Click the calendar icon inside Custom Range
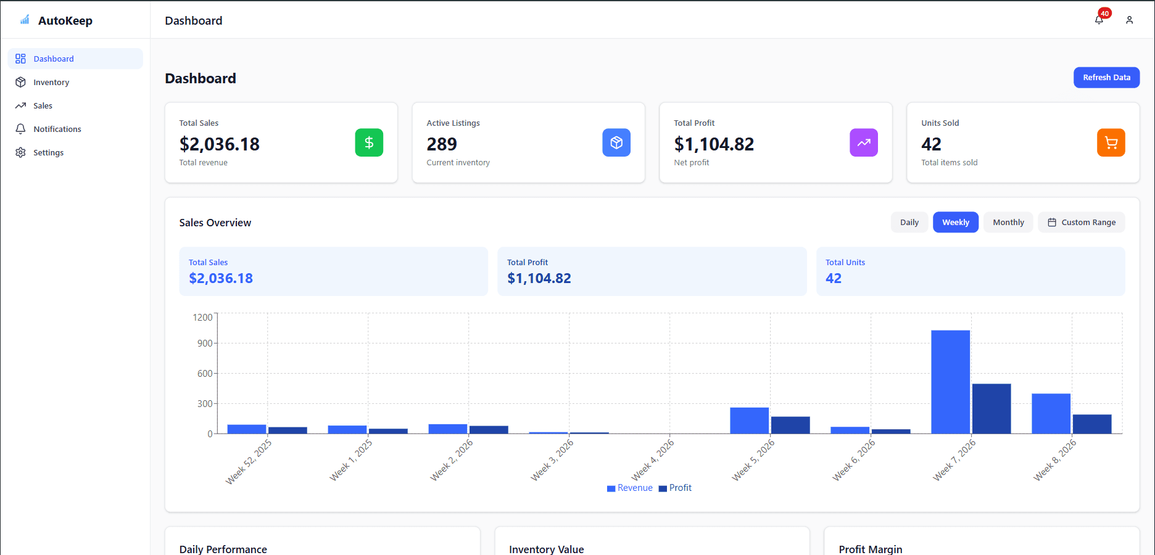This screenshot has width=1155, height=555. click(x=1052, y=222)
